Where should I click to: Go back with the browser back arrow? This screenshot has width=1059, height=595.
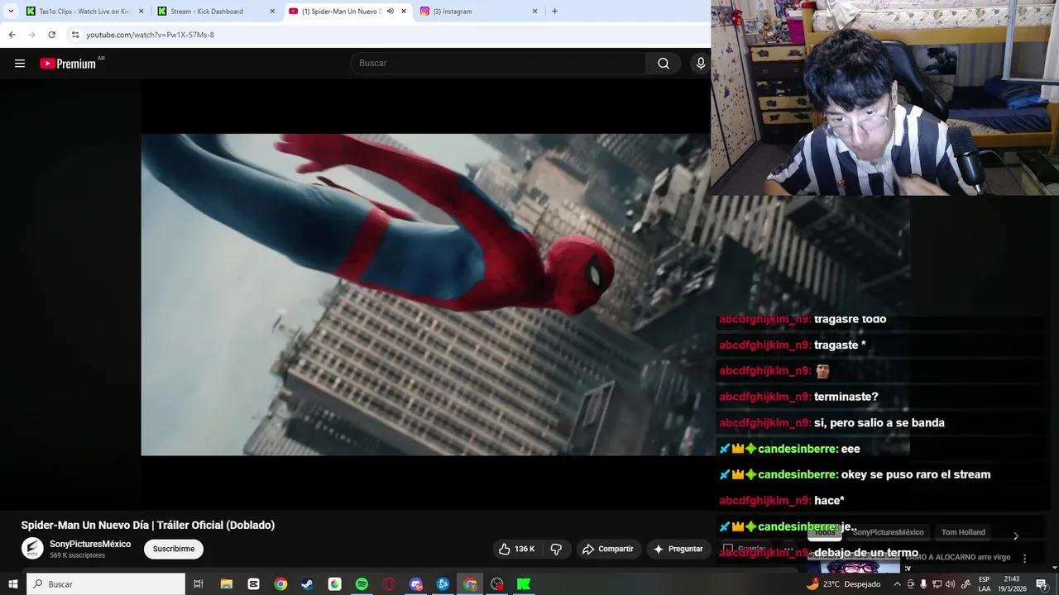[12, 35]
